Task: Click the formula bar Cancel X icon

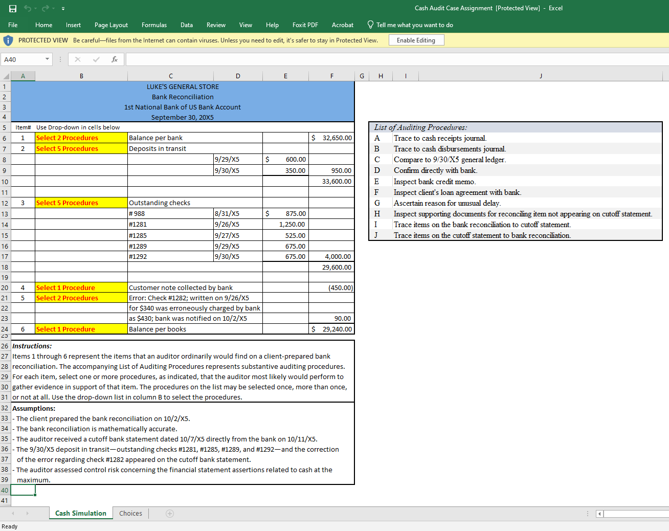Action: [78, 59]
